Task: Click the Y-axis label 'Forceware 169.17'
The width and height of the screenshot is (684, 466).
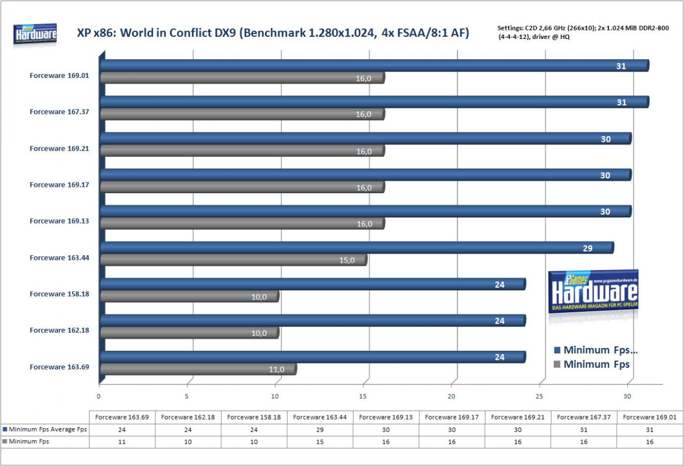Action: (x=59, y=185)
